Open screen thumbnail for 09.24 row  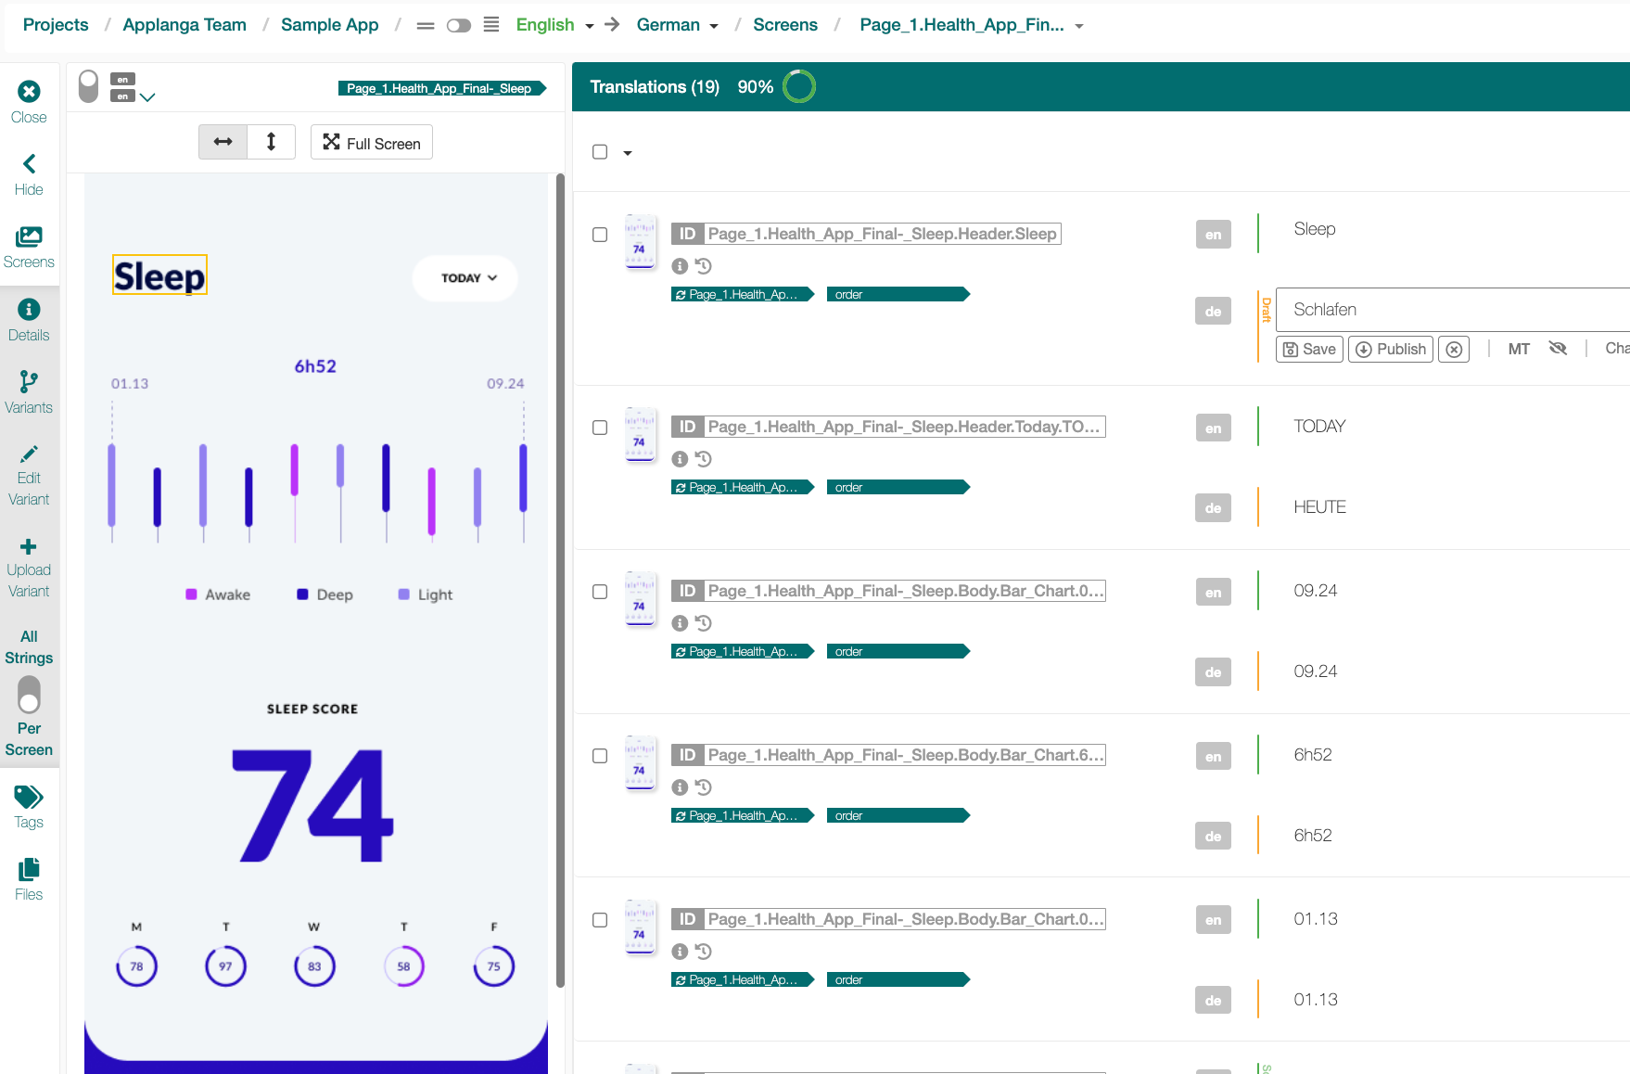tap(640, 600)
